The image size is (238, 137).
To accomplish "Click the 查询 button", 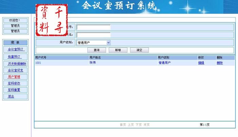I will [x=97, y=50].
